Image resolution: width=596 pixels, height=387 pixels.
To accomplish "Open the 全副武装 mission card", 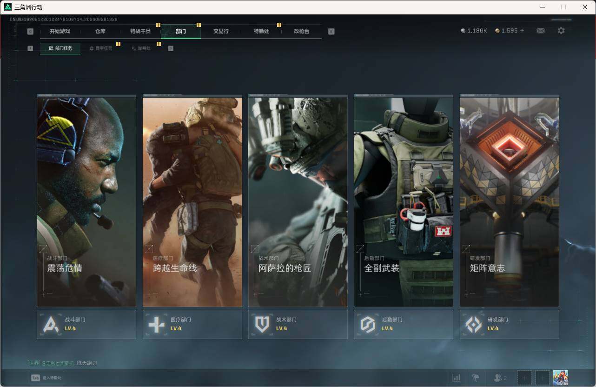I will 404,201.
